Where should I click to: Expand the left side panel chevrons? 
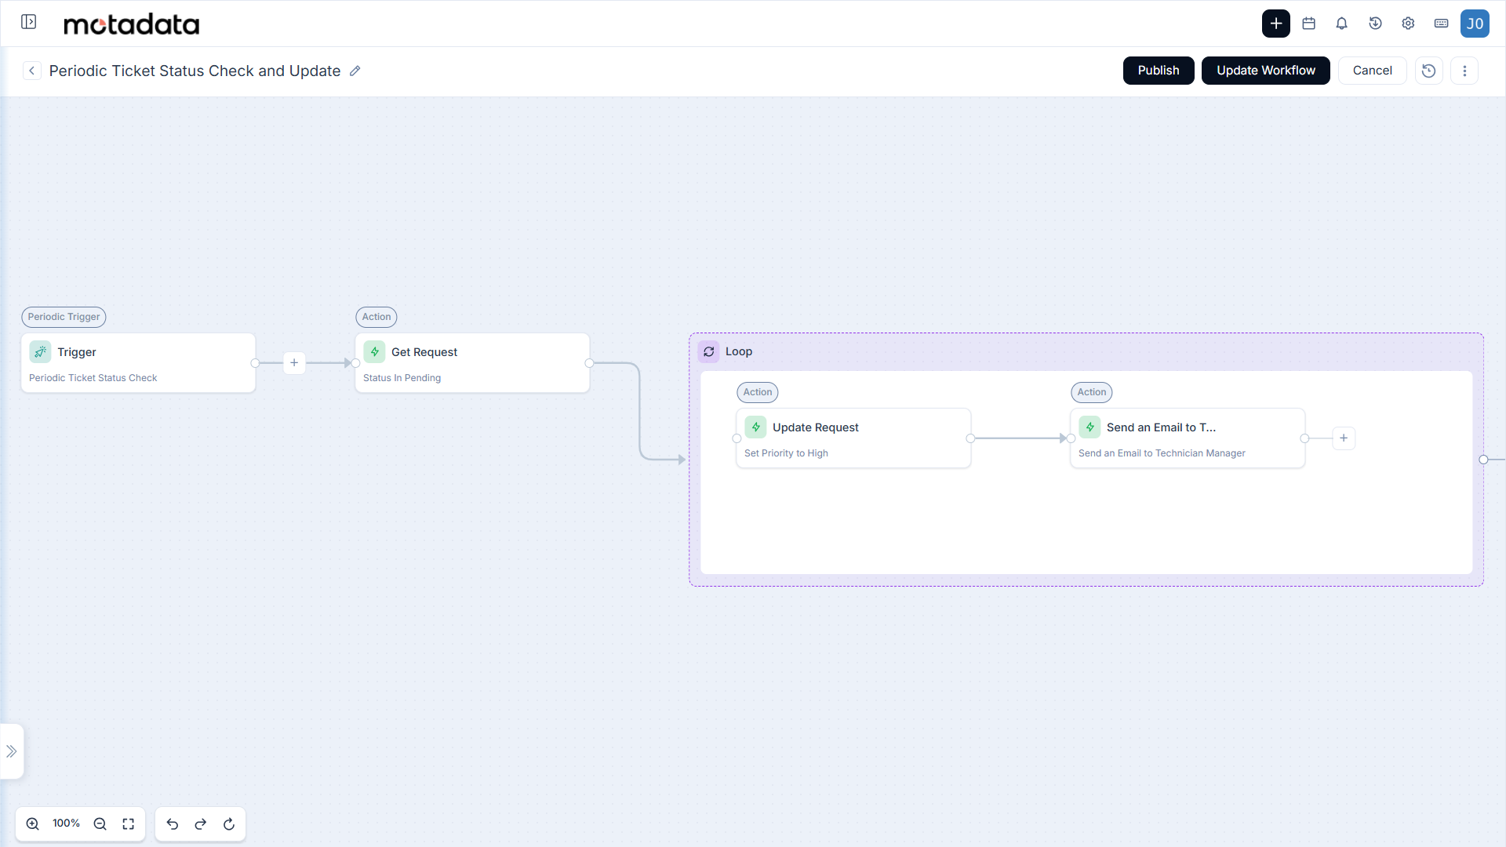tap(12, 751)
